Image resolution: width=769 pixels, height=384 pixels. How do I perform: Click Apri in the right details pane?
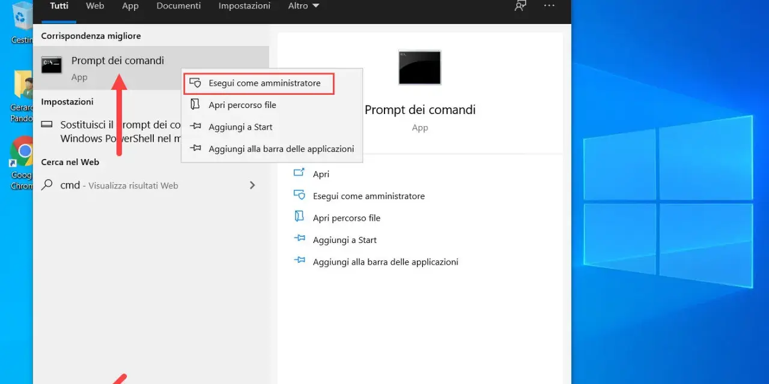coord(321,174)
